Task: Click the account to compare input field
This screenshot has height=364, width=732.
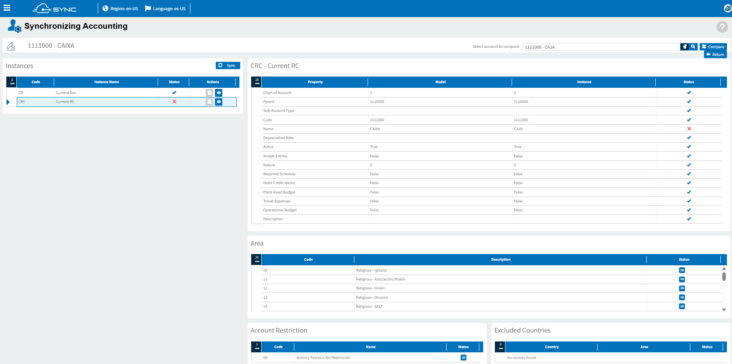Action: pos(601,47)
